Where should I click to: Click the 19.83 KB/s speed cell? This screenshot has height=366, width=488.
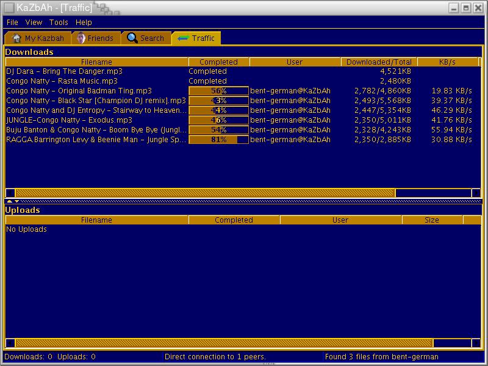(x=451, y=91)
